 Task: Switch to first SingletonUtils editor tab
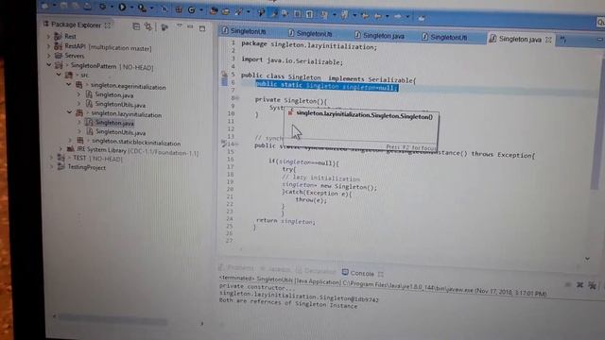(248, 31)
